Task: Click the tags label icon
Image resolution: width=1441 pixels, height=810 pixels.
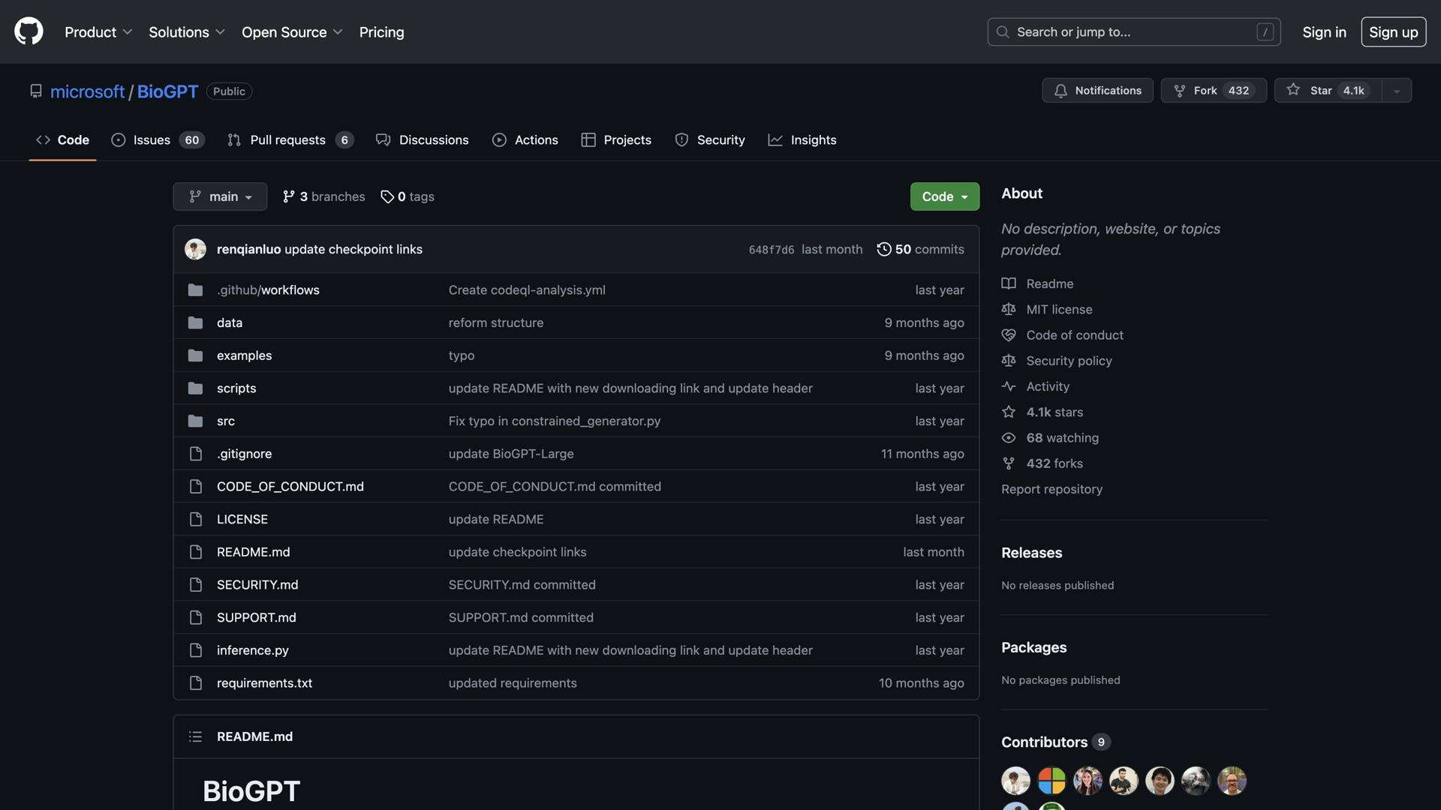Action: pos(387,196)
